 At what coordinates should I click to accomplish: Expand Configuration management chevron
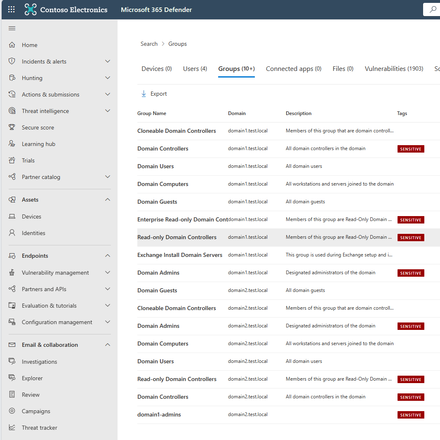coord(108,322)
